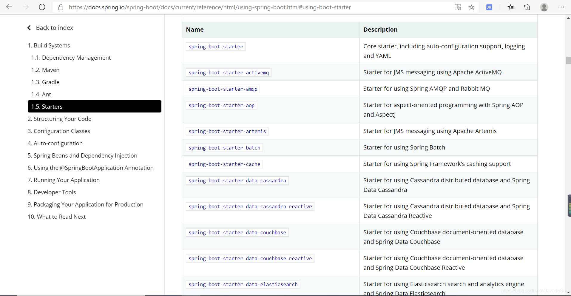Open 4. Auto-configuration section
571x296 pixels.
[x=55, y=143]
